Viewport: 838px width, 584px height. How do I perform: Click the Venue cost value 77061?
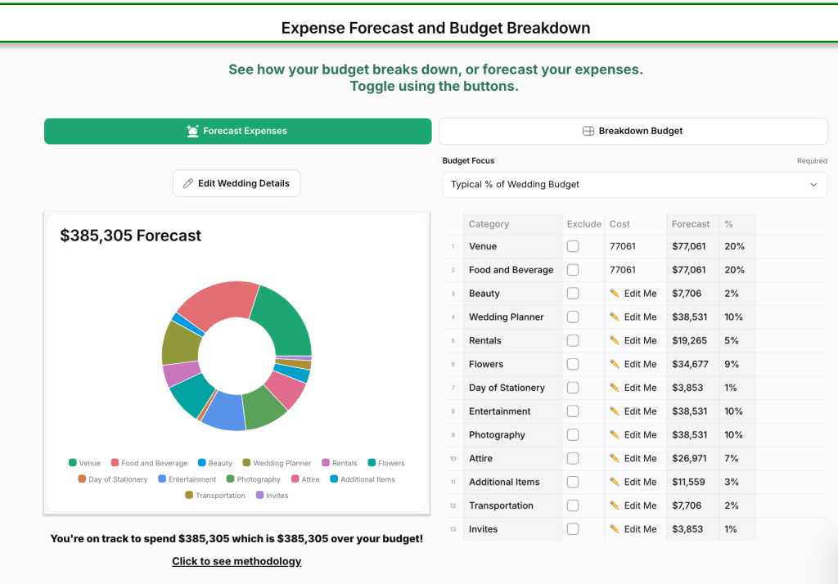[623, 246]
